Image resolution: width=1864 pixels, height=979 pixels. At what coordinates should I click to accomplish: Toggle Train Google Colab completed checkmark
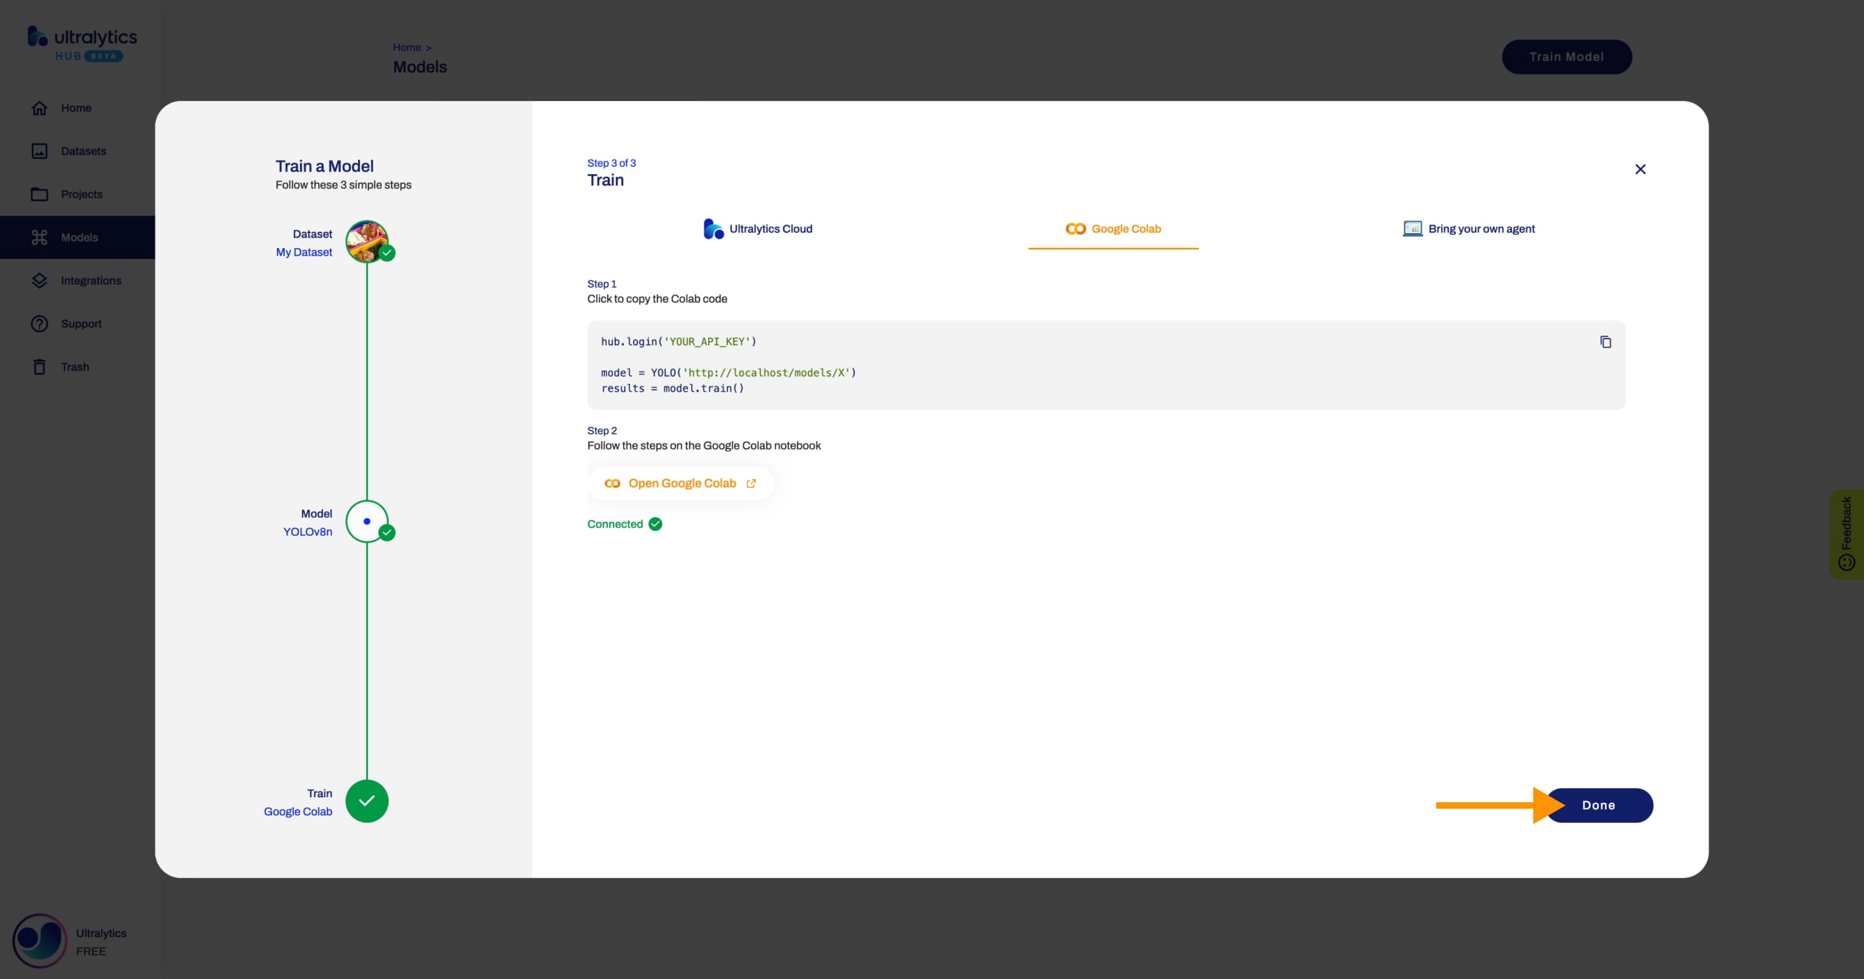368,800
